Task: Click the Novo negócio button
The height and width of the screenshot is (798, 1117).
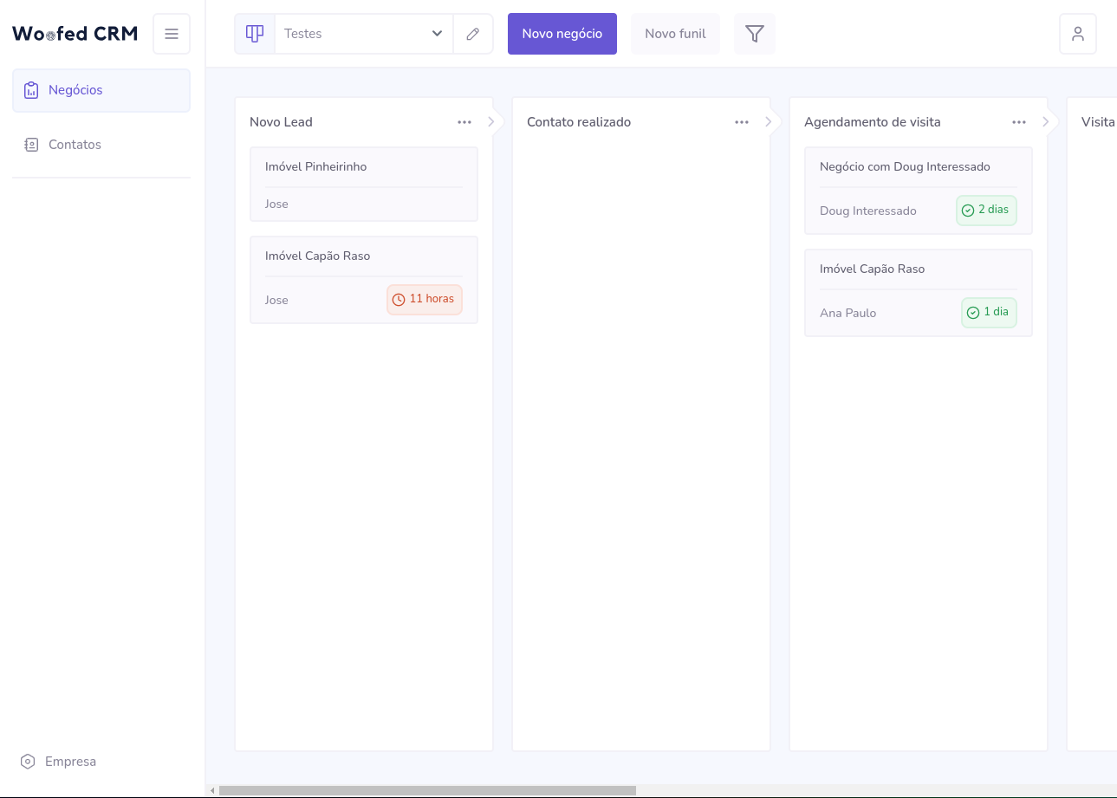Action: pos(562,33)
